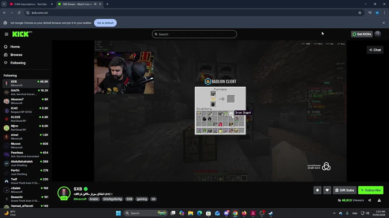The height and width of the screenshot is (218, 389).
Task: Open the Perfct channel
Action: [x=26, y=172]
